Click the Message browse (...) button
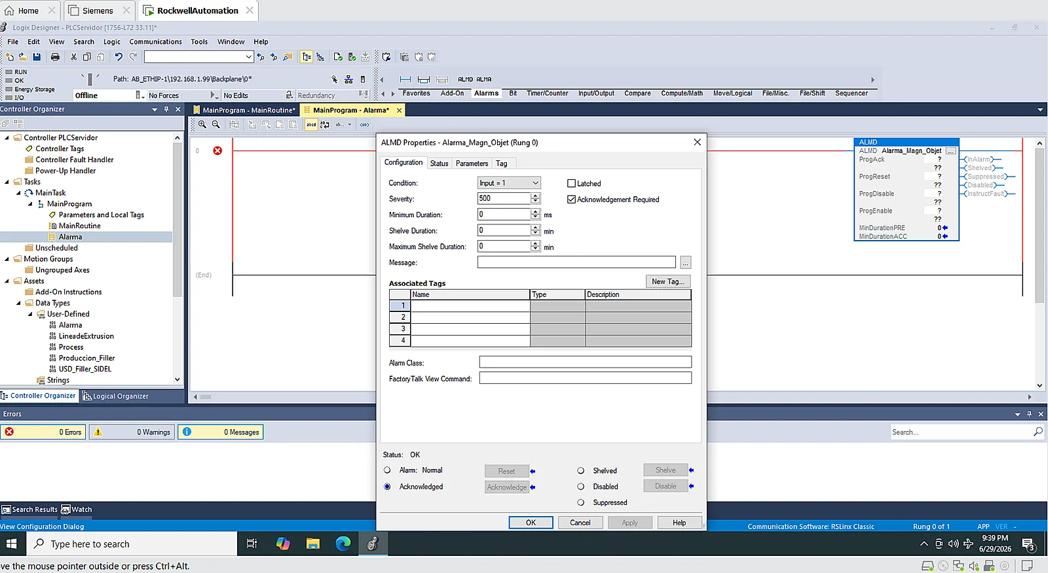 [x=685, y=262]
